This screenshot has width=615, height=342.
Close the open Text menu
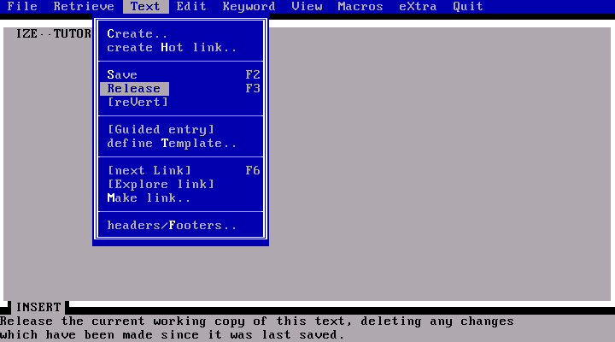coord(145,6)
